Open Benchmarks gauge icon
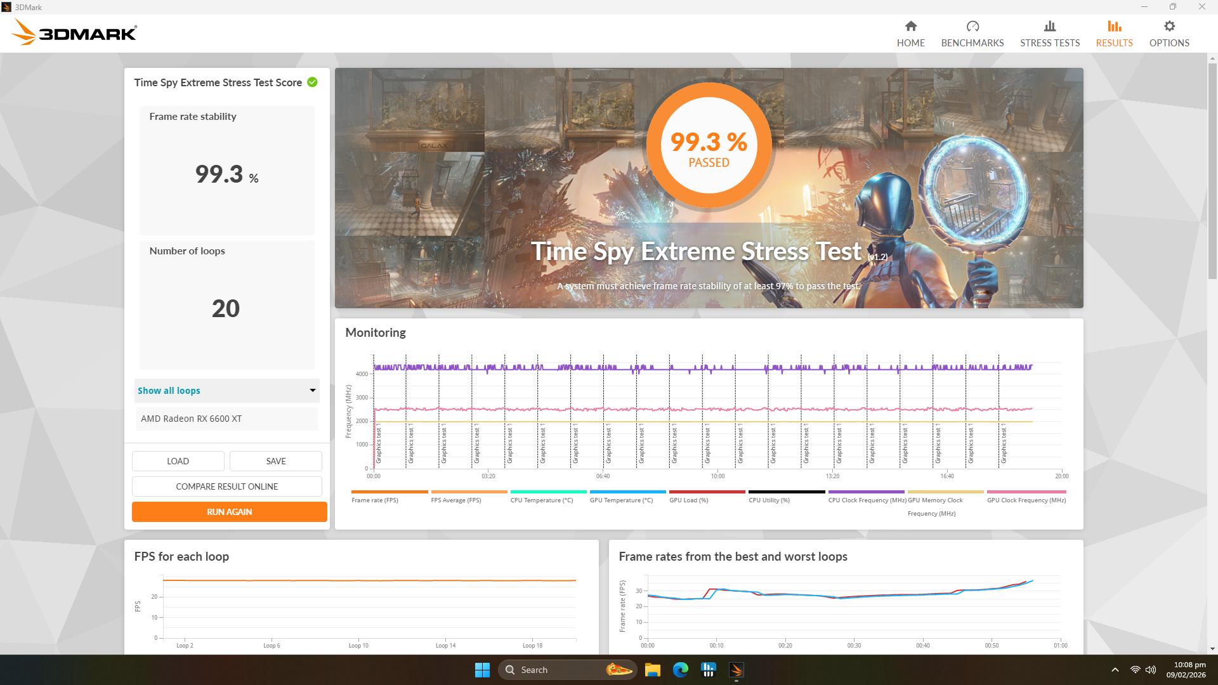The height and width of the screenshot is (685, 1218). tap(972, 26)
